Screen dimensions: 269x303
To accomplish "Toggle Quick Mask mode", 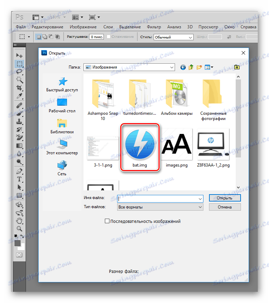I will (19, 255).
